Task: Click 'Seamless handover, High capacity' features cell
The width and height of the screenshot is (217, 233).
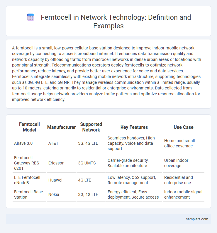Action: tap(134, 143)
